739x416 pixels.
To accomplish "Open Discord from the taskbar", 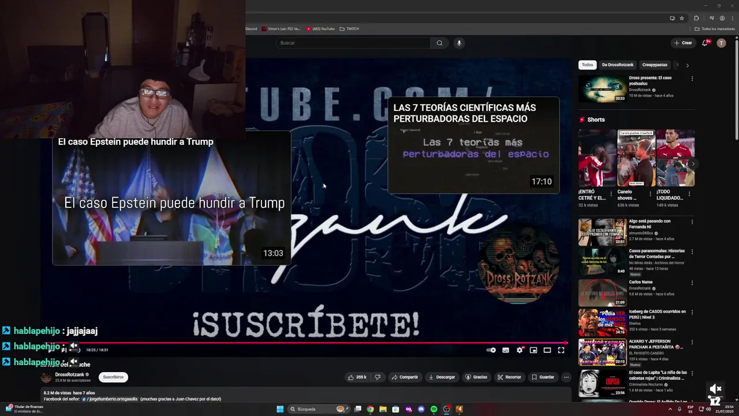I will click(x=421, y=409).
